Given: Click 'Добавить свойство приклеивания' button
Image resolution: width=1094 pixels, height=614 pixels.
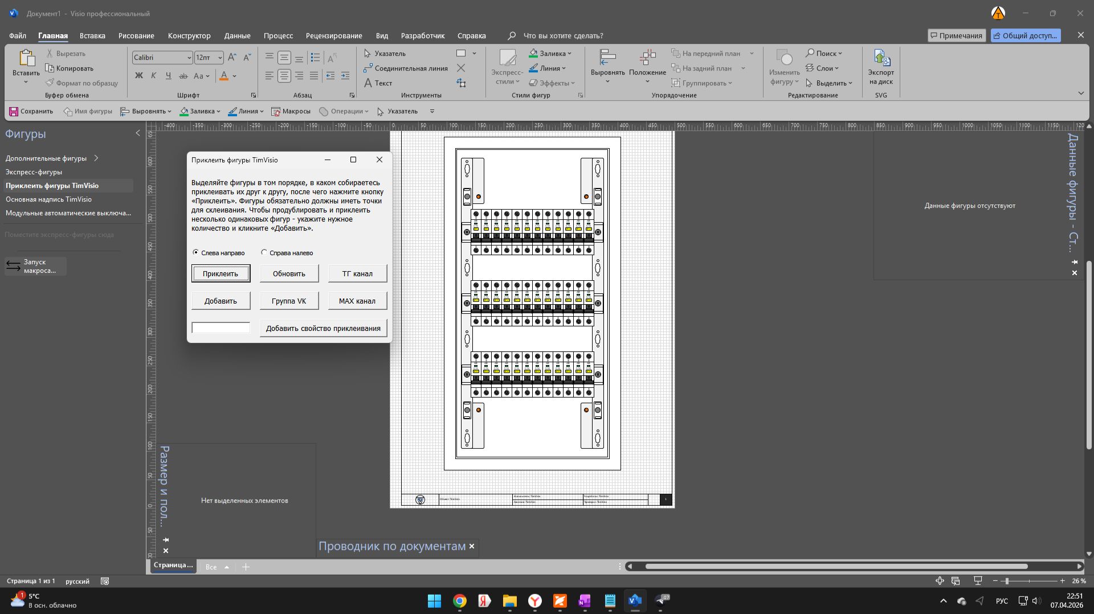Looking at the screenshot, I should [323, 328].
